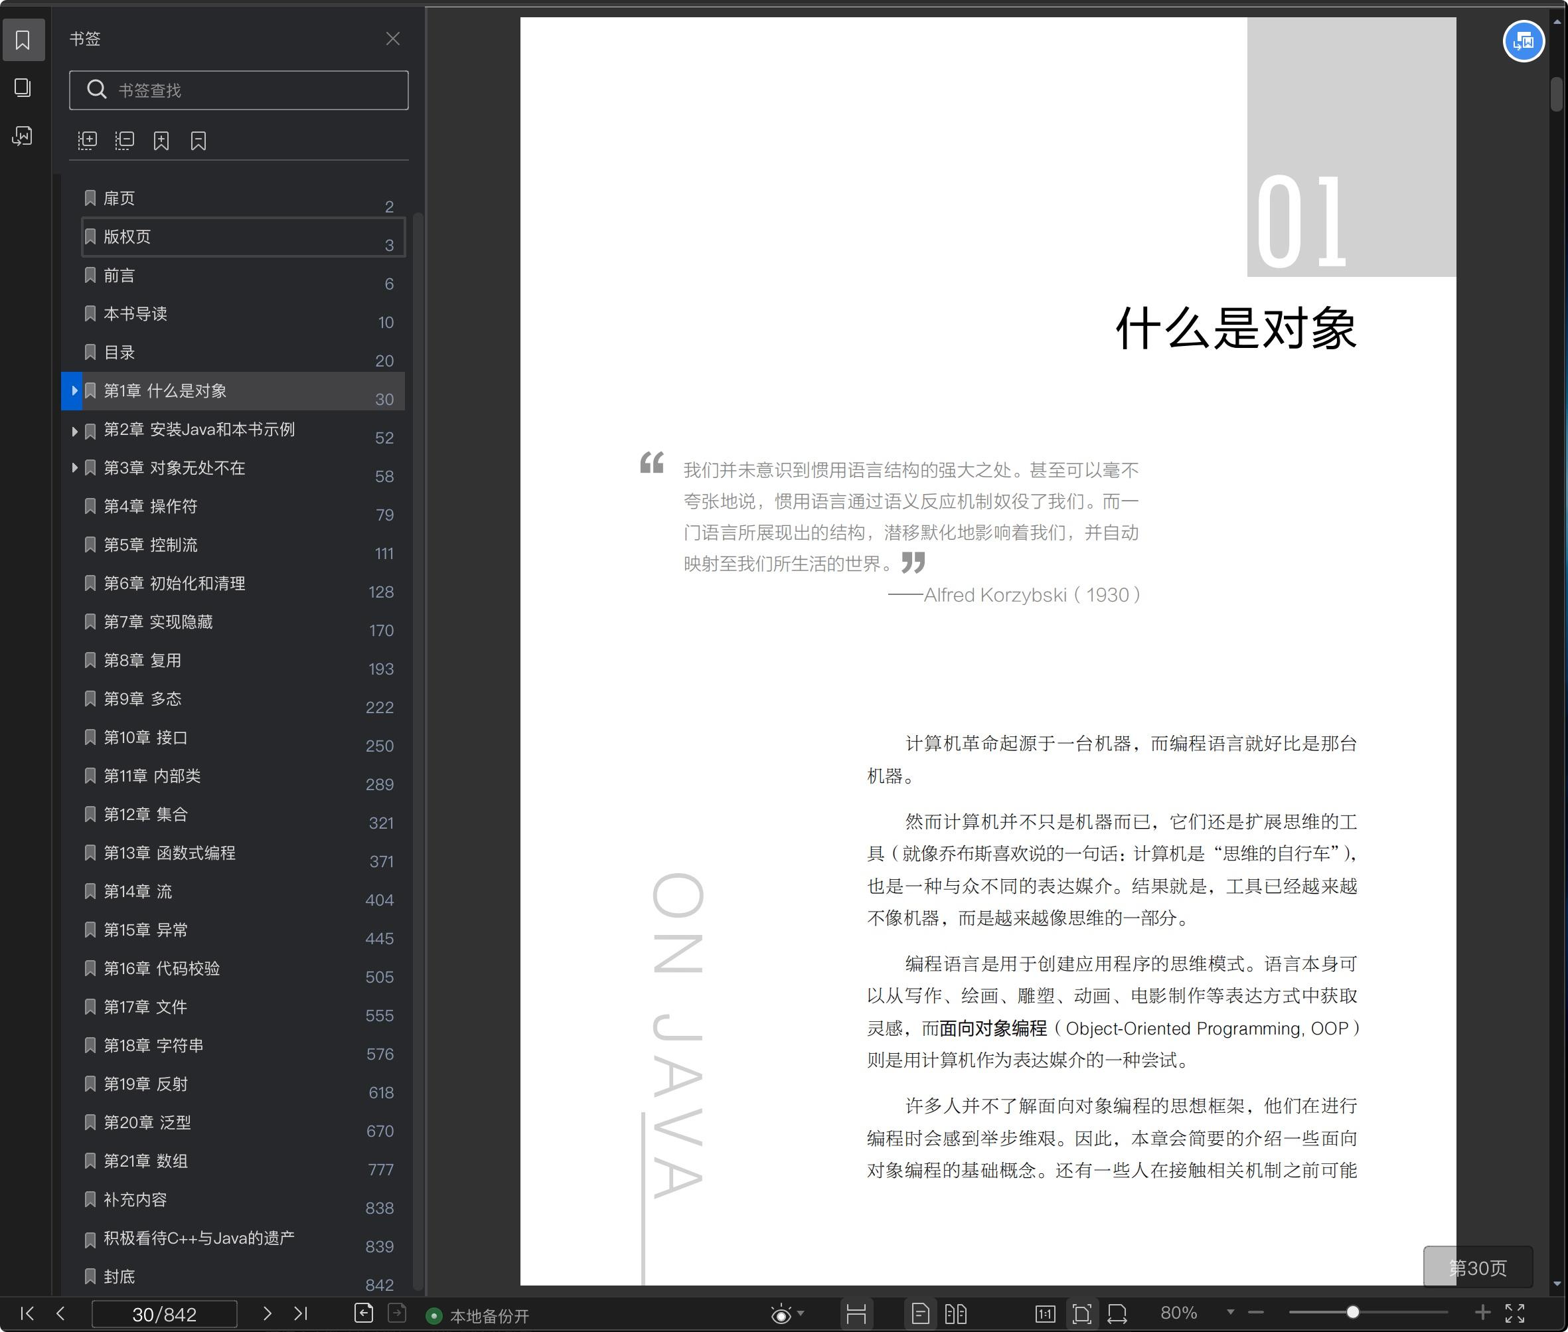
Task: Zoom out with the minus button
Action: tap(1255, 1312)
